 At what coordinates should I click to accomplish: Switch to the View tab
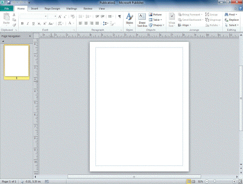point(102,9)
